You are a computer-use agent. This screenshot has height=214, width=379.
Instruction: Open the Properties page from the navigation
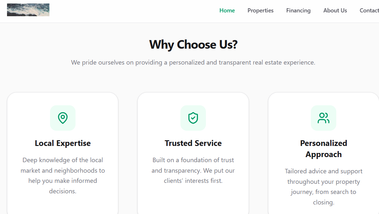pos(260,10)
